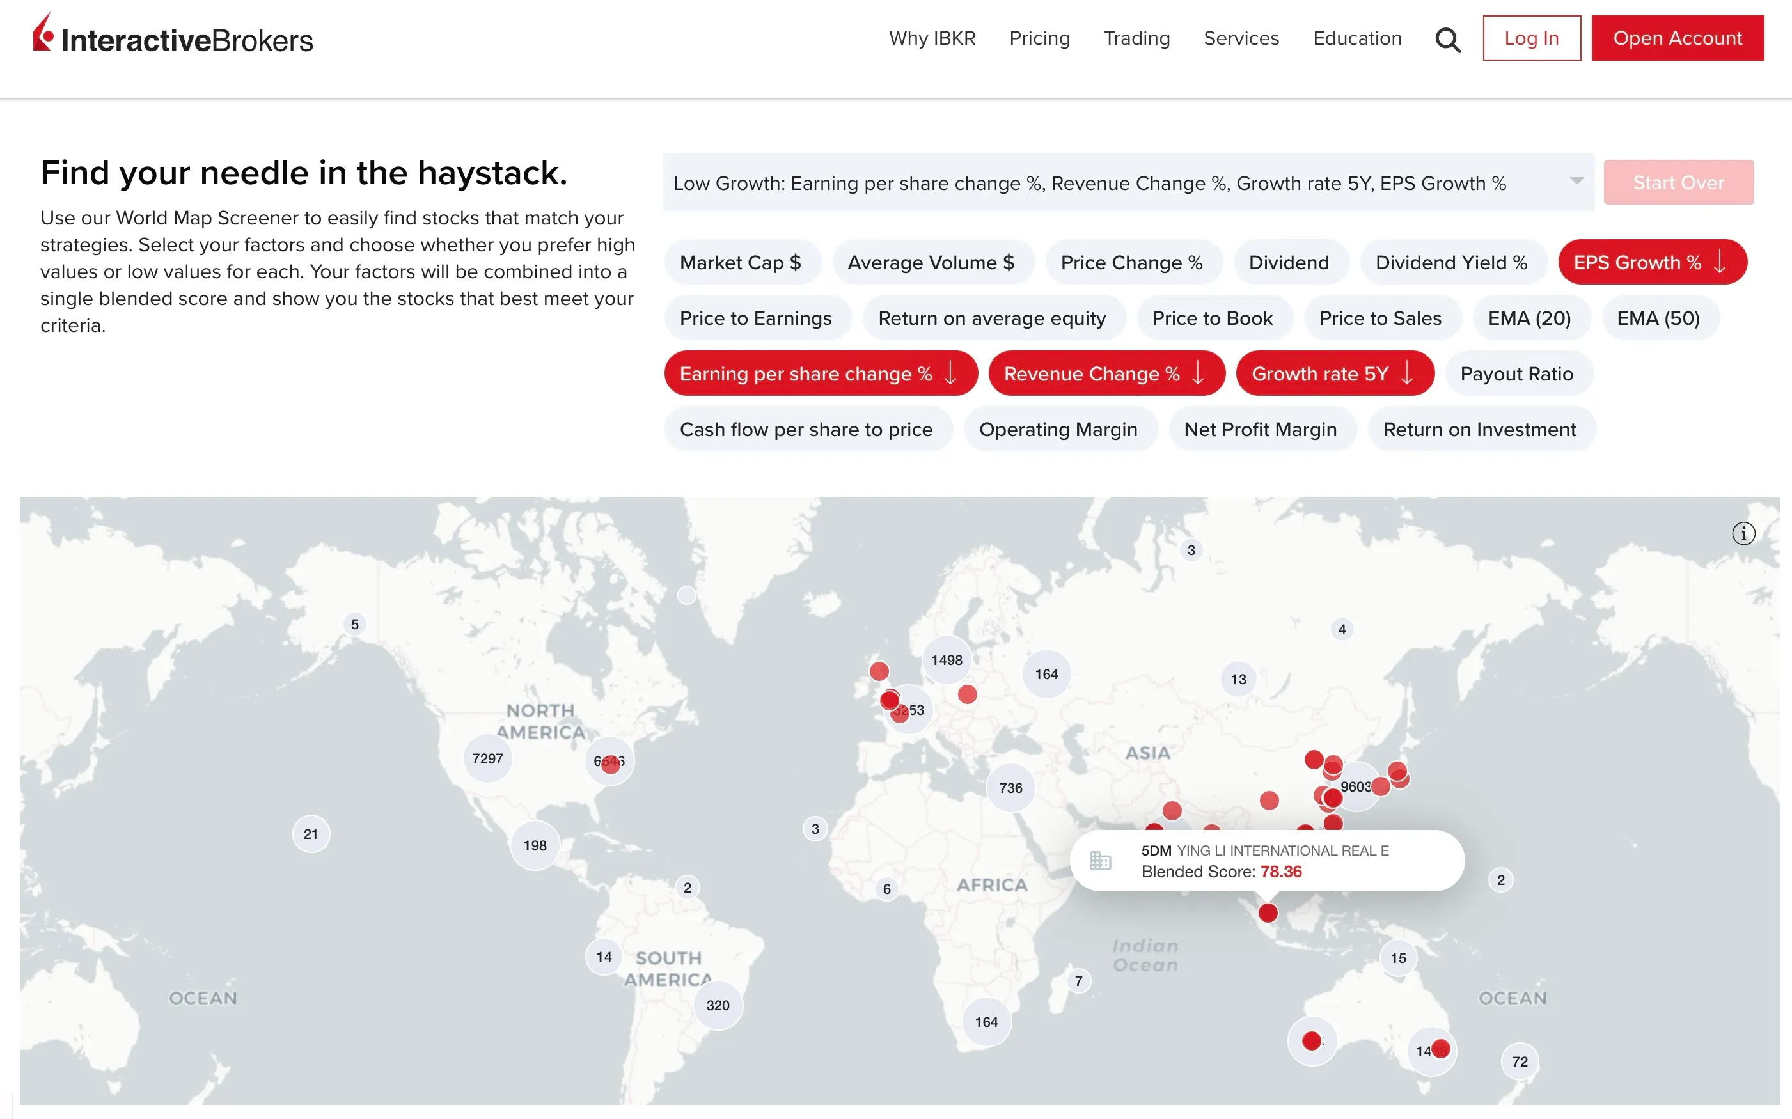Toggle the Price to Earnings factor
1792x1119 pixels.
click(757, 318)
